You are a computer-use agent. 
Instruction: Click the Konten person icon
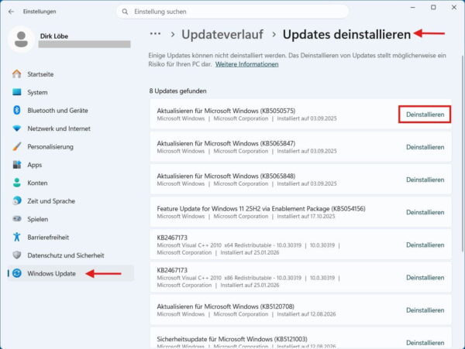[17, 183]
